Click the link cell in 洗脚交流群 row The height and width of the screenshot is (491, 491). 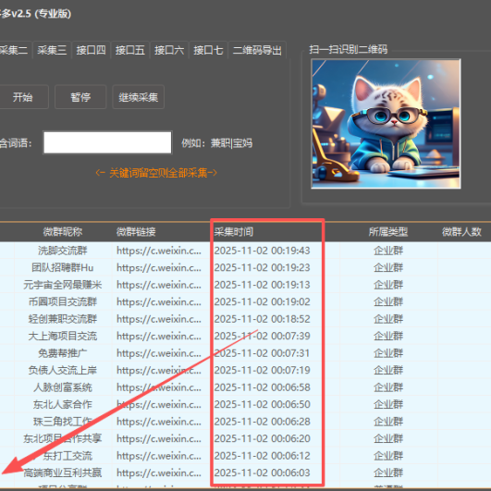pos(159,251)
